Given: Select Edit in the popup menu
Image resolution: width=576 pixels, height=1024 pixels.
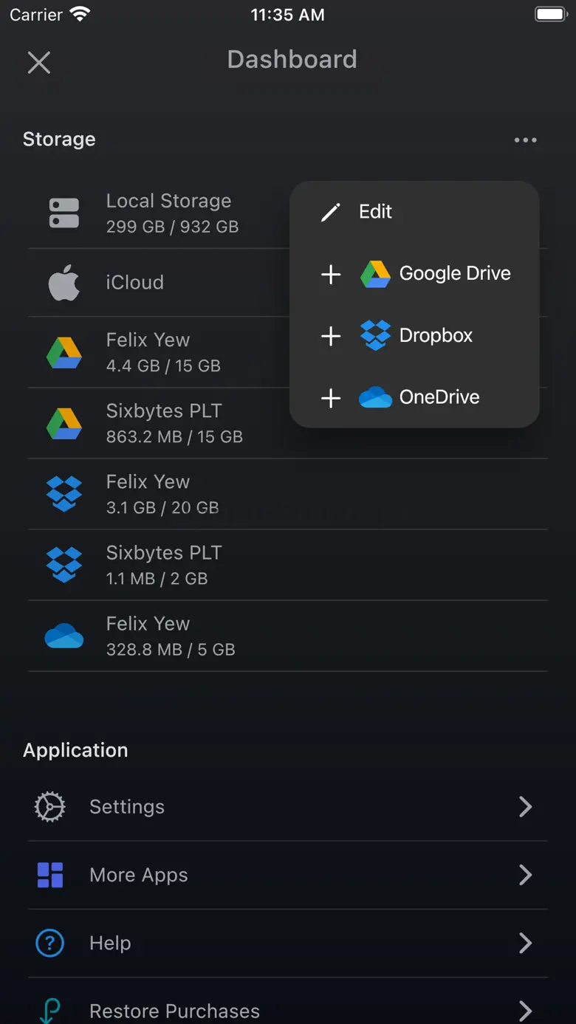Looking at the screenshot, I should point(375,212).
